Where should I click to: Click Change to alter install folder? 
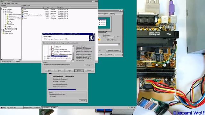pyautogui.click(x=89, y=65)
